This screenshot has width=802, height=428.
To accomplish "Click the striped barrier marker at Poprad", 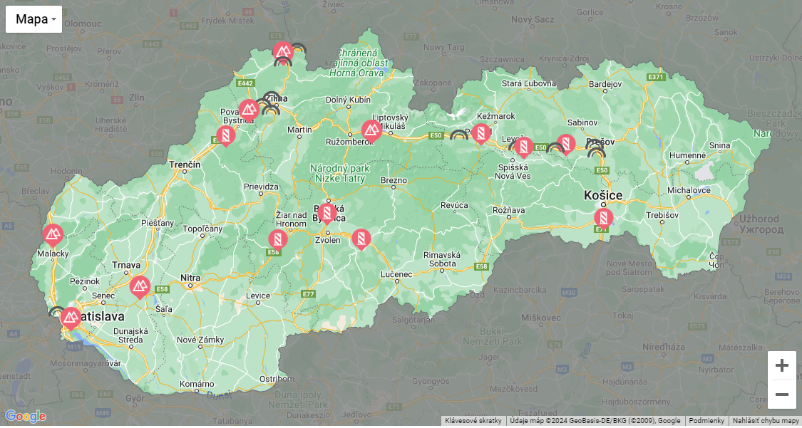I will pyautogui.click(x=481, y=132).
